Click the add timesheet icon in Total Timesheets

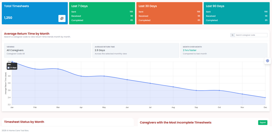(x=62, y=18)
